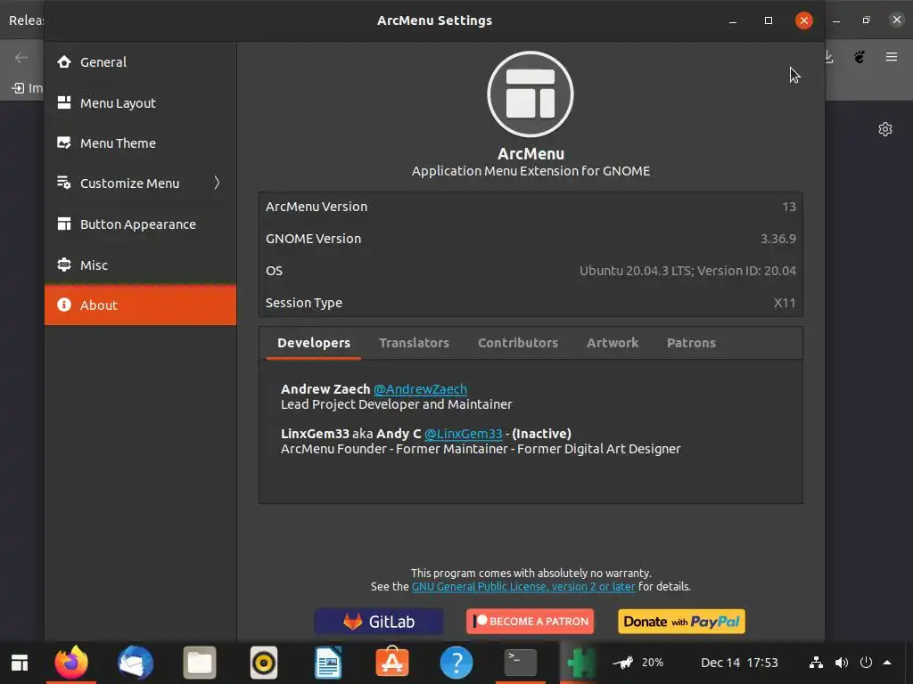Click the network icon in system tray
The width and height of the screenshot is (913, 684).
point(817,663)
